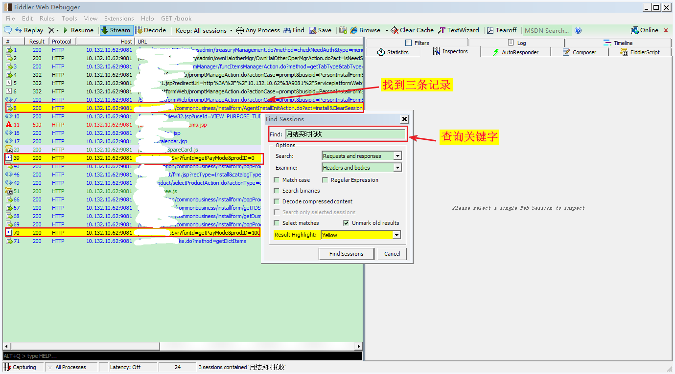This screenshot has height=374, width=675.
Task: Click the MSDN Search box
Action: tap(547, 30)
